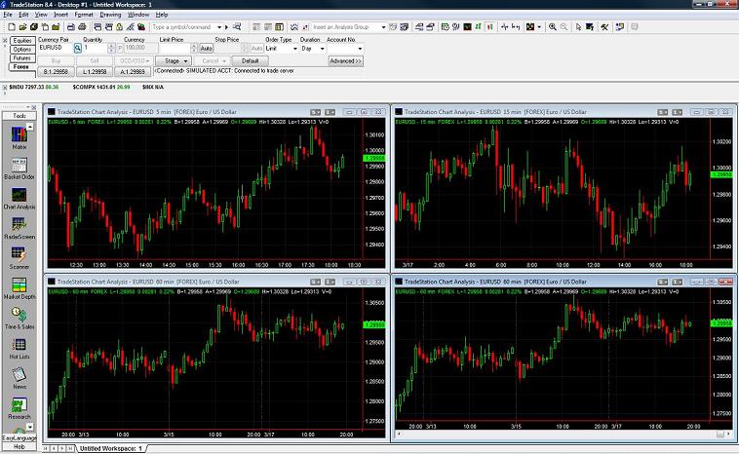Click the L:1.29958 last price button

coord(95,71)
